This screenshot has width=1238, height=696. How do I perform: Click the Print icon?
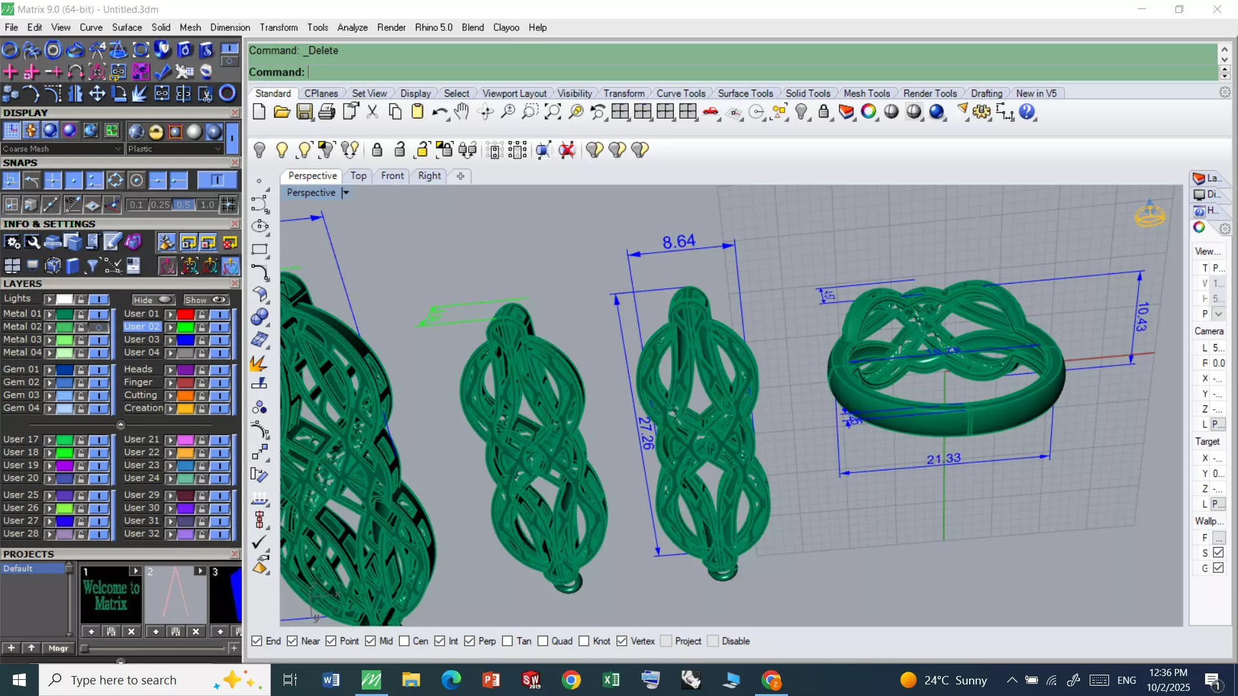click(x=327, y=112)
